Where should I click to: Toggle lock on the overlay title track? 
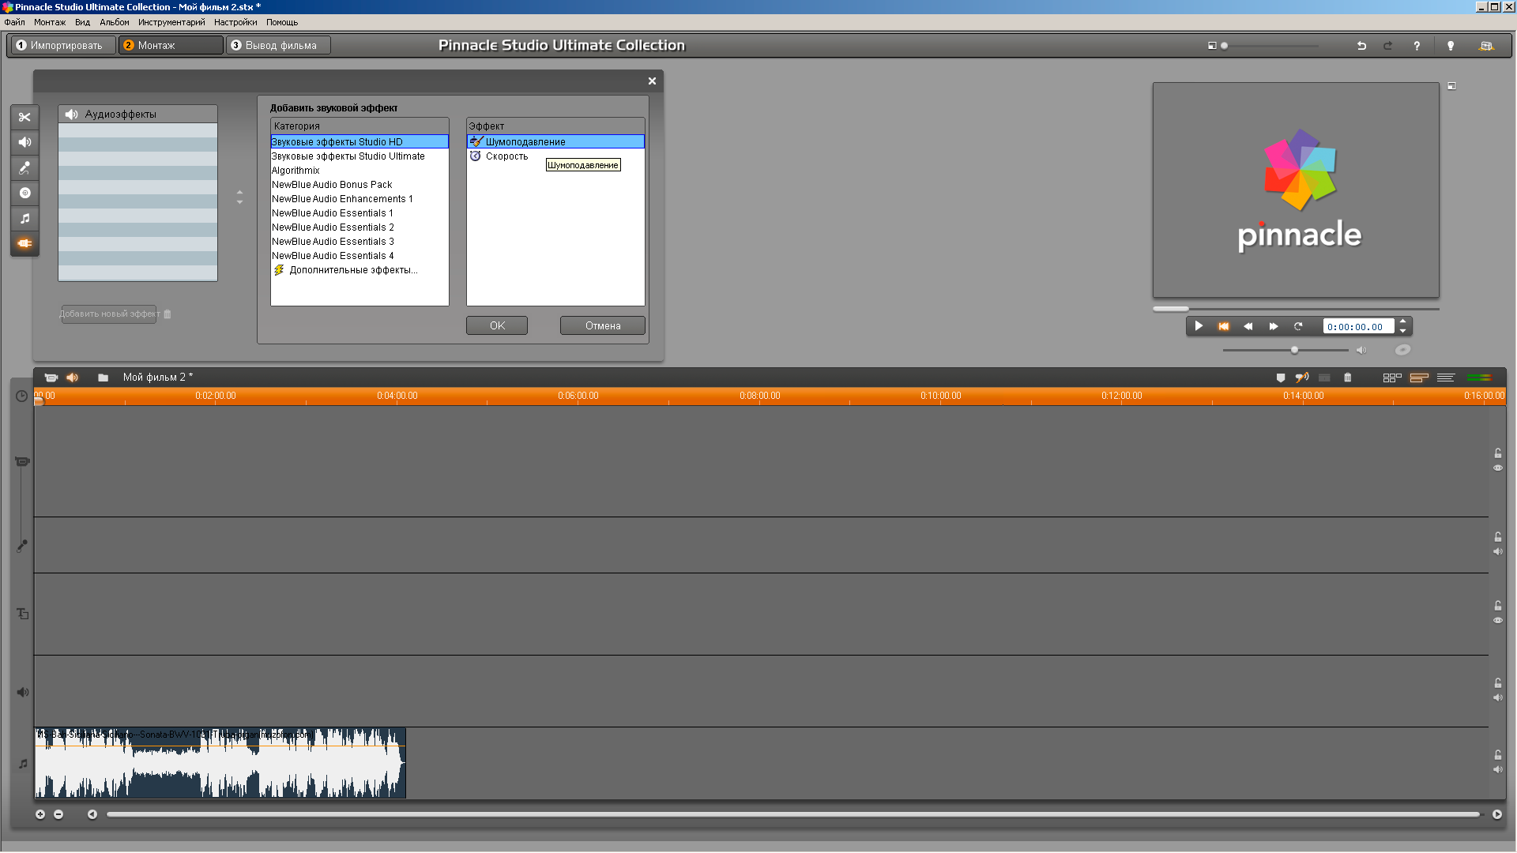click(1497, 606)
